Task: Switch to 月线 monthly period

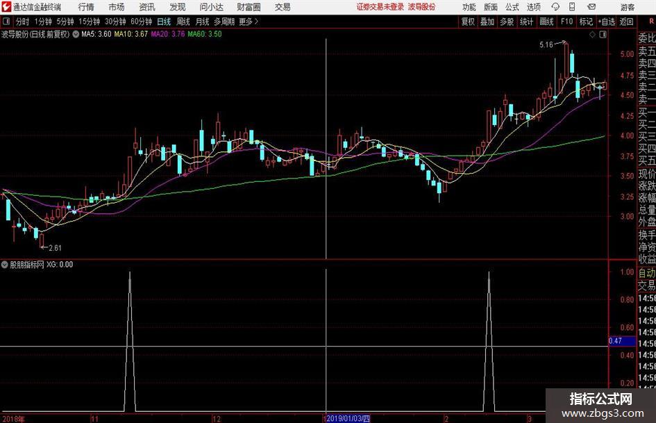Action: 202,22
